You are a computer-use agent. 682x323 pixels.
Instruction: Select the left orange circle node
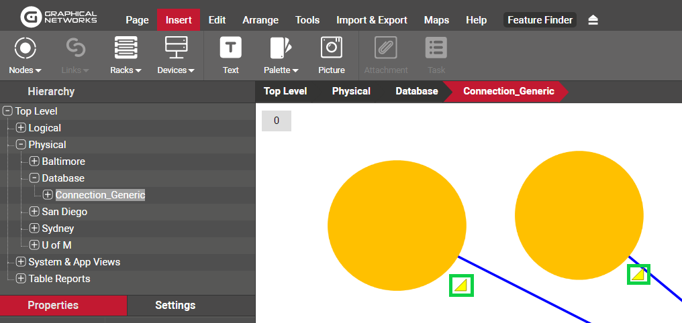point(396,225)
